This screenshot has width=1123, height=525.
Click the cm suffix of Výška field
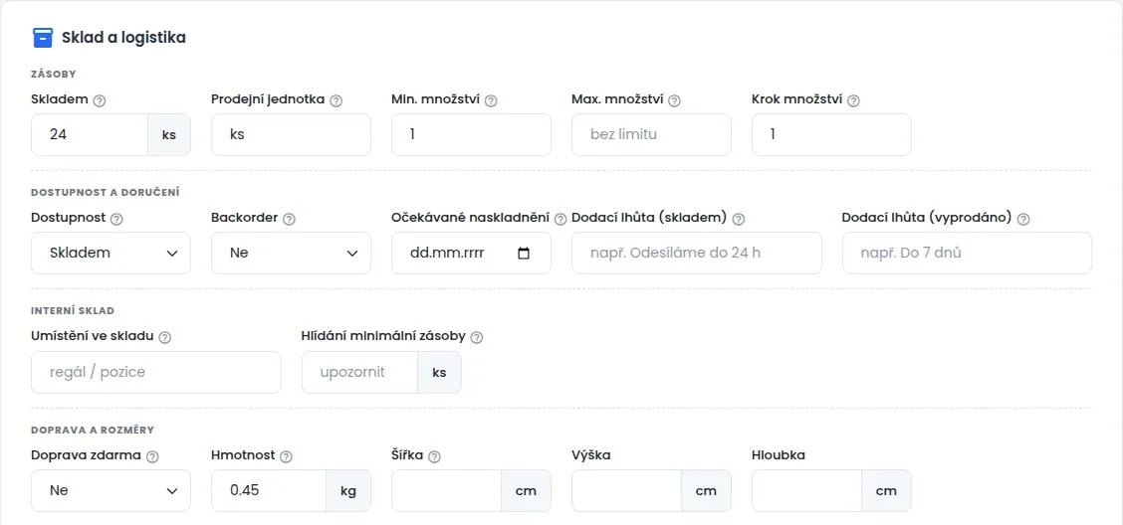706,490
